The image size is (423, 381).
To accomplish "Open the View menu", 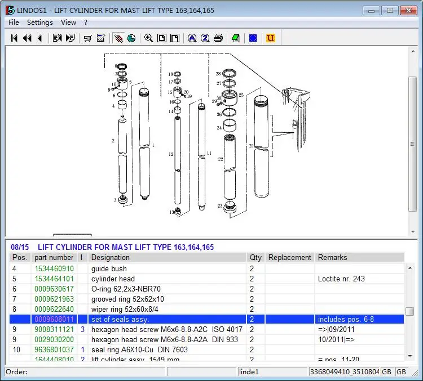I will coord(68,23).
